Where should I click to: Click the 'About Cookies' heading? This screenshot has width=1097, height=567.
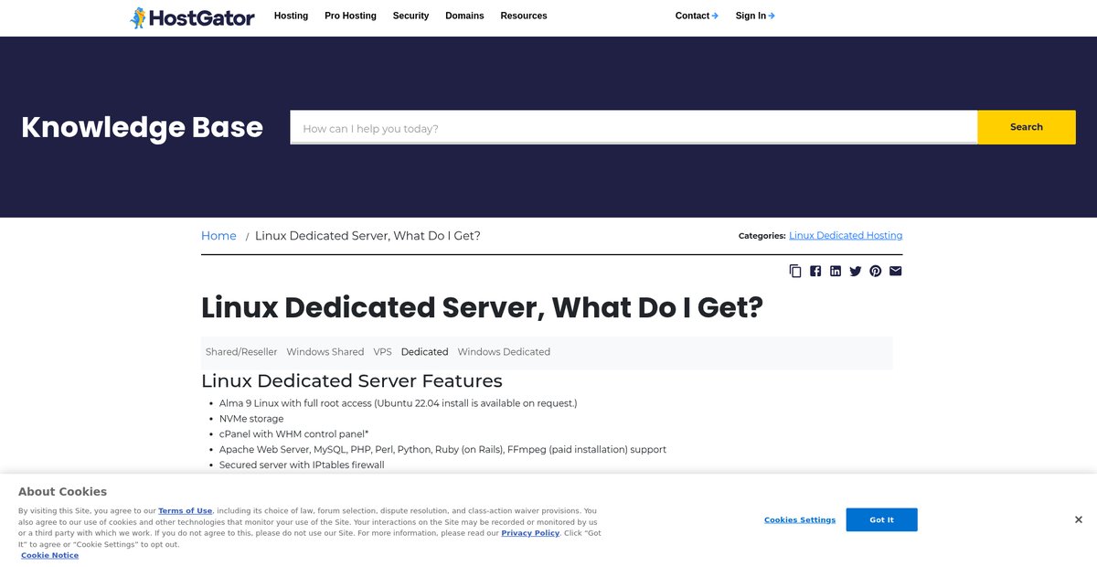click(x=62, y=492)
